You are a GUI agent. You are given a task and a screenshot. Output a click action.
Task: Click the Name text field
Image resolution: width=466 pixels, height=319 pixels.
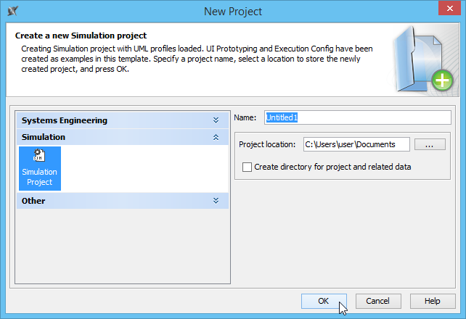357,117
